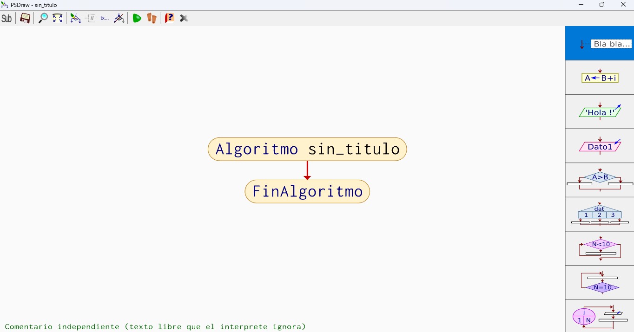Viewport: 634px width, 332px height.
Task: Pick the 'A←B+i' assignment block
Action: [x=600, y=78]
